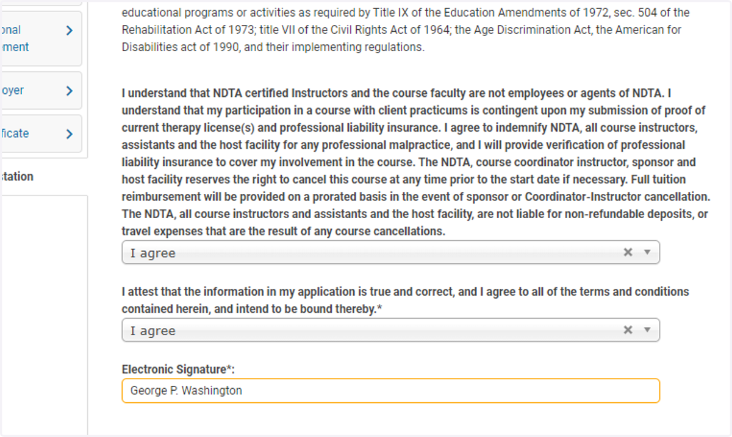Open the sidebar tab ending in 'oyer'

[x=41, y=91]
